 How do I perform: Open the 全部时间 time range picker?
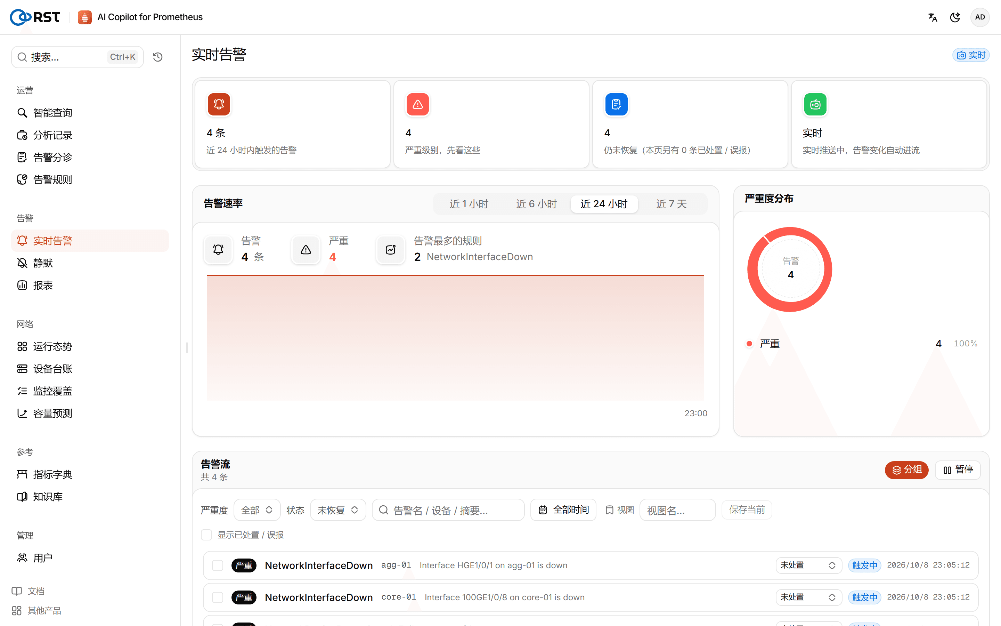(563, 510)
